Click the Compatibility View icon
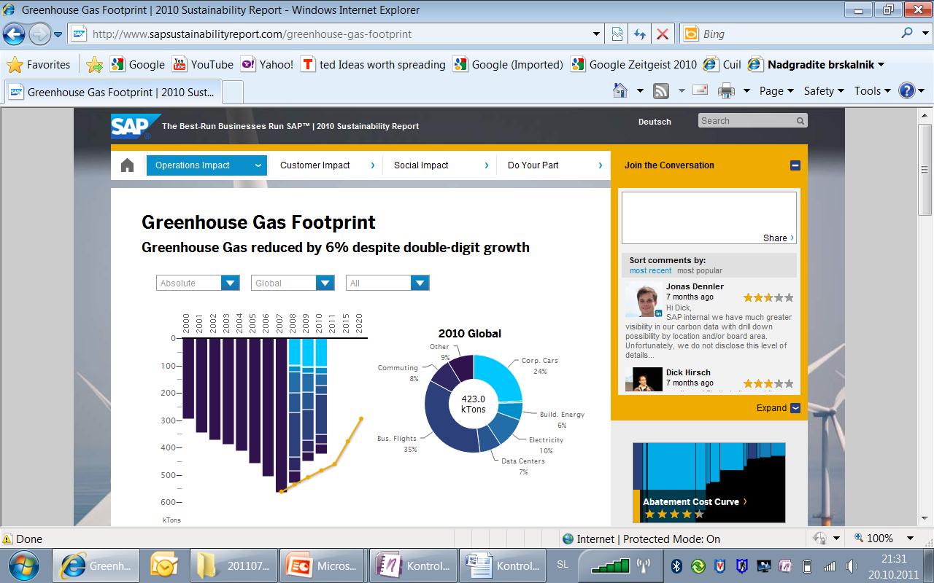This screenshot has height=583, width=934. (x=617, y=34)
